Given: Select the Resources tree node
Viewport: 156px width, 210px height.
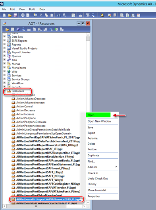Looking at the screenshot, I should tap(17, 91).
